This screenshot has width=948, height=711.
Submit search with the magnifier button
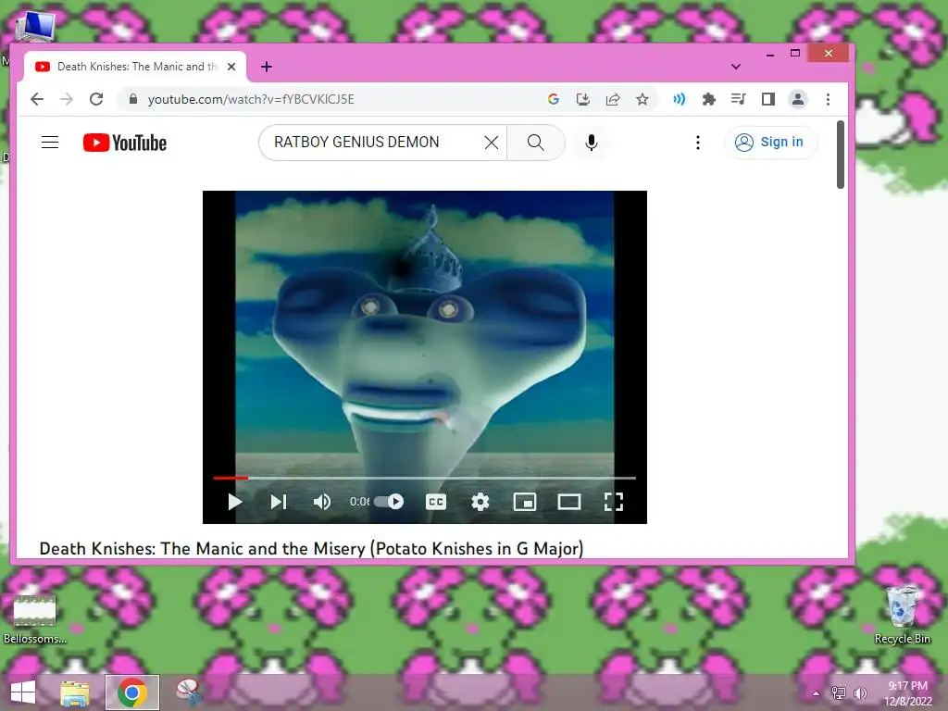[536, 143]
